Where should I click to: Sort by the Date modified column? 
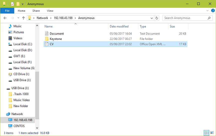(119, 26)
